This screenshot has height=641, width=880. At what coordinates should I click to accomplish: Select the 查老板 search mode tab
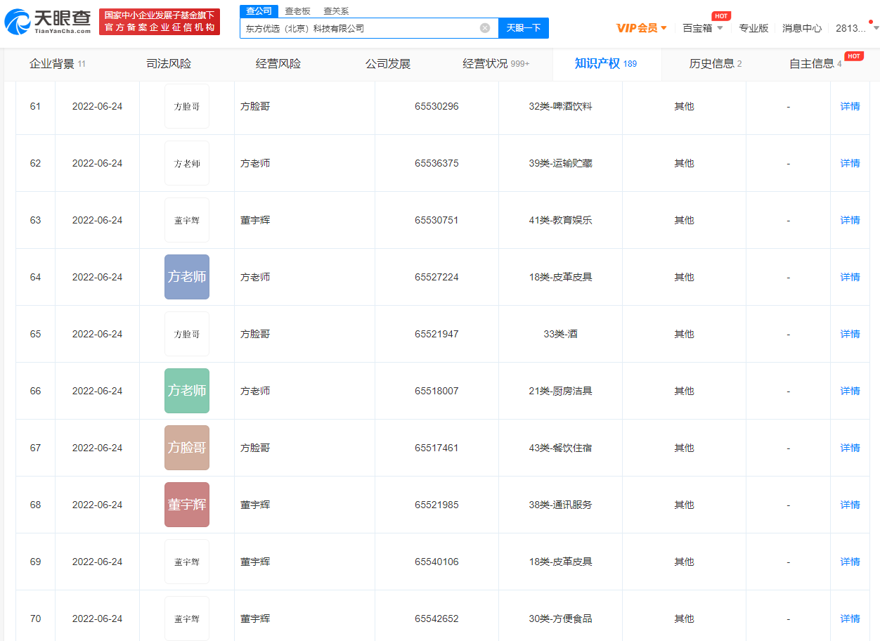(297, 11)
